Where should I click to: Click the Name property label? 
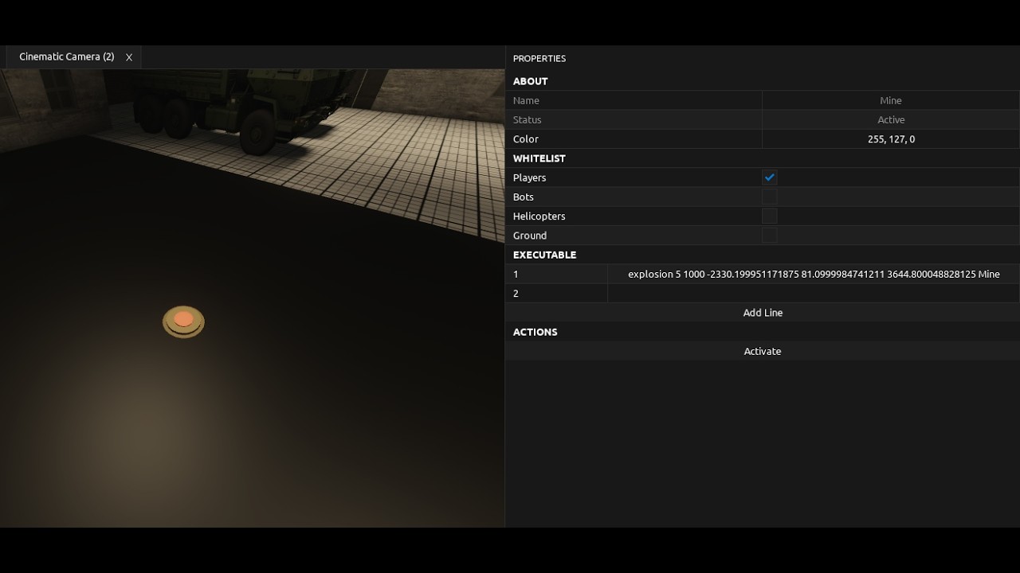[x=526, y=100]
